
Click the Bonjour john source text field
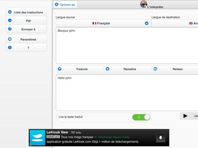[127, 46]
